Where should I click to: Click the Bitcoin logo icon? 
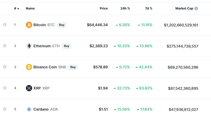click(x=29, y=25)
